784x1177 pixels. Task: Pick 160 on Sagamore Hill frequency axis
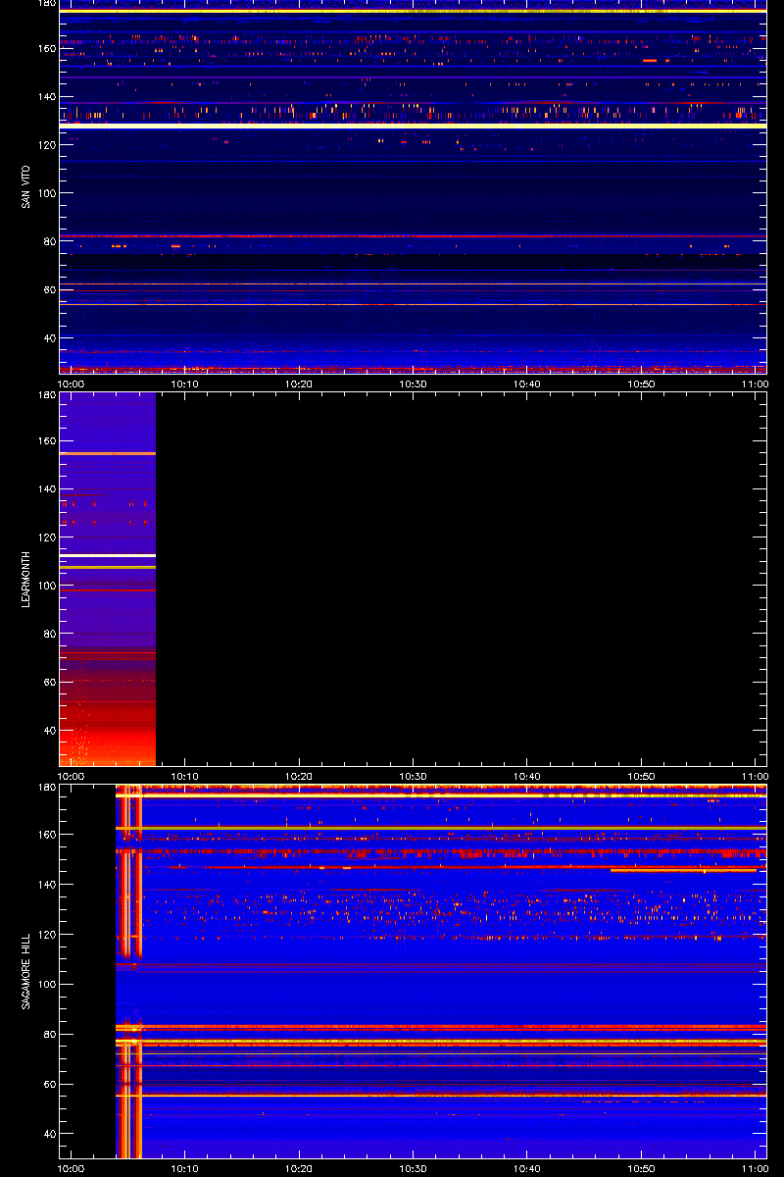[x=45, y=835]
